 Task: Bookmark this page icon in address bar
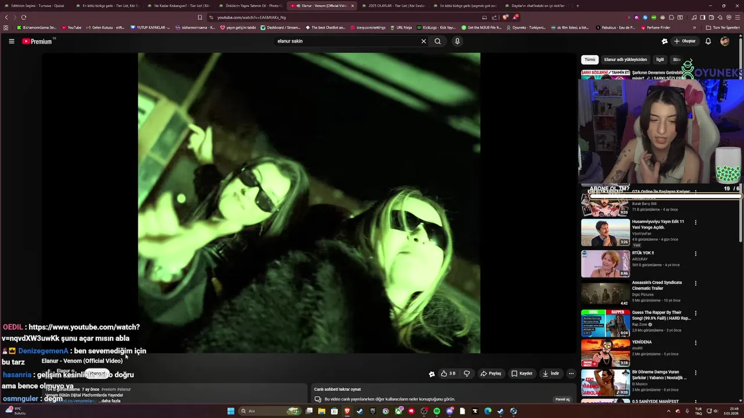pos(200,17)
